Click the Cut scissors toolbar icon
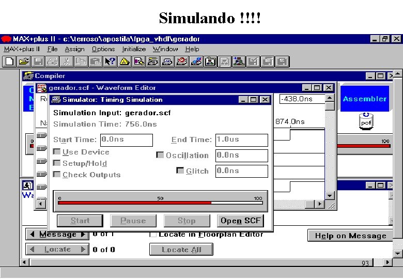The height and width of the screenshot is (279, 403). (x=67, y=61)
